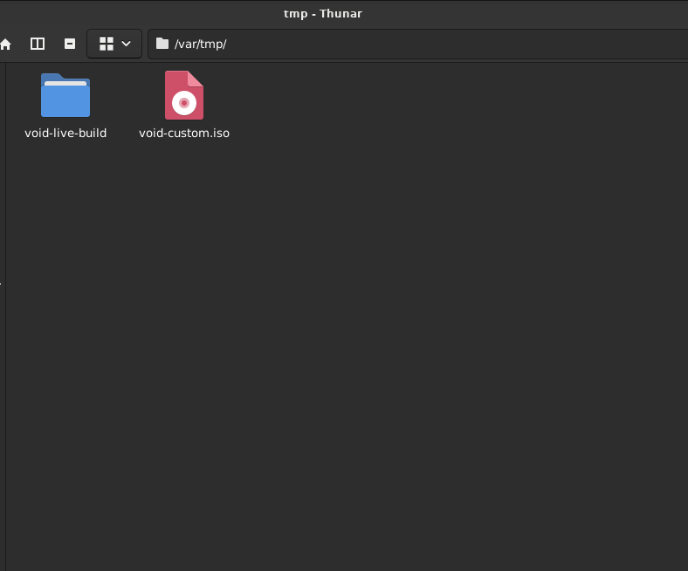Click the folder icon in location bar

click(162, 44)
